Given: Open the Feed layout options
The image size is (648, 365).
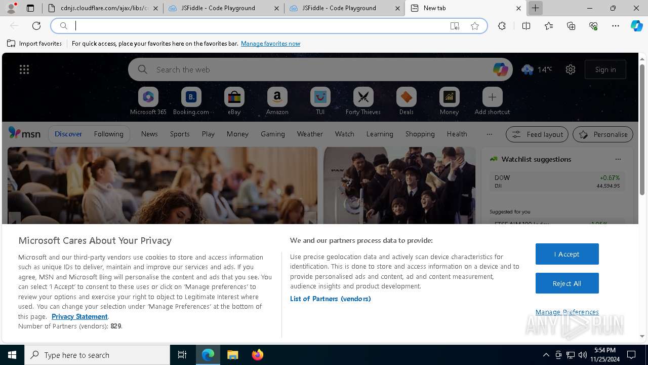Looking at the screenshot, I should point(537,134).
